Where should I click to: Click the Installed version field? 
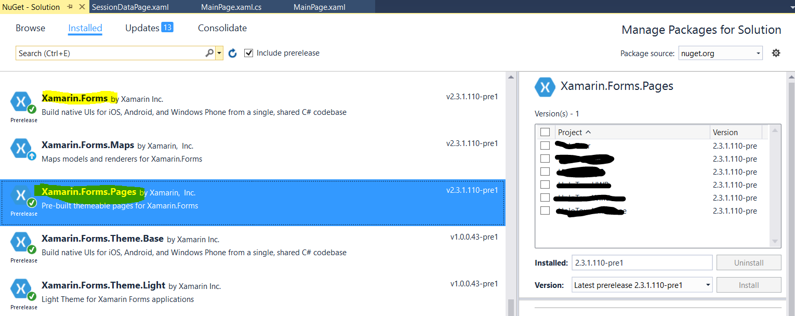pos(642,262)
